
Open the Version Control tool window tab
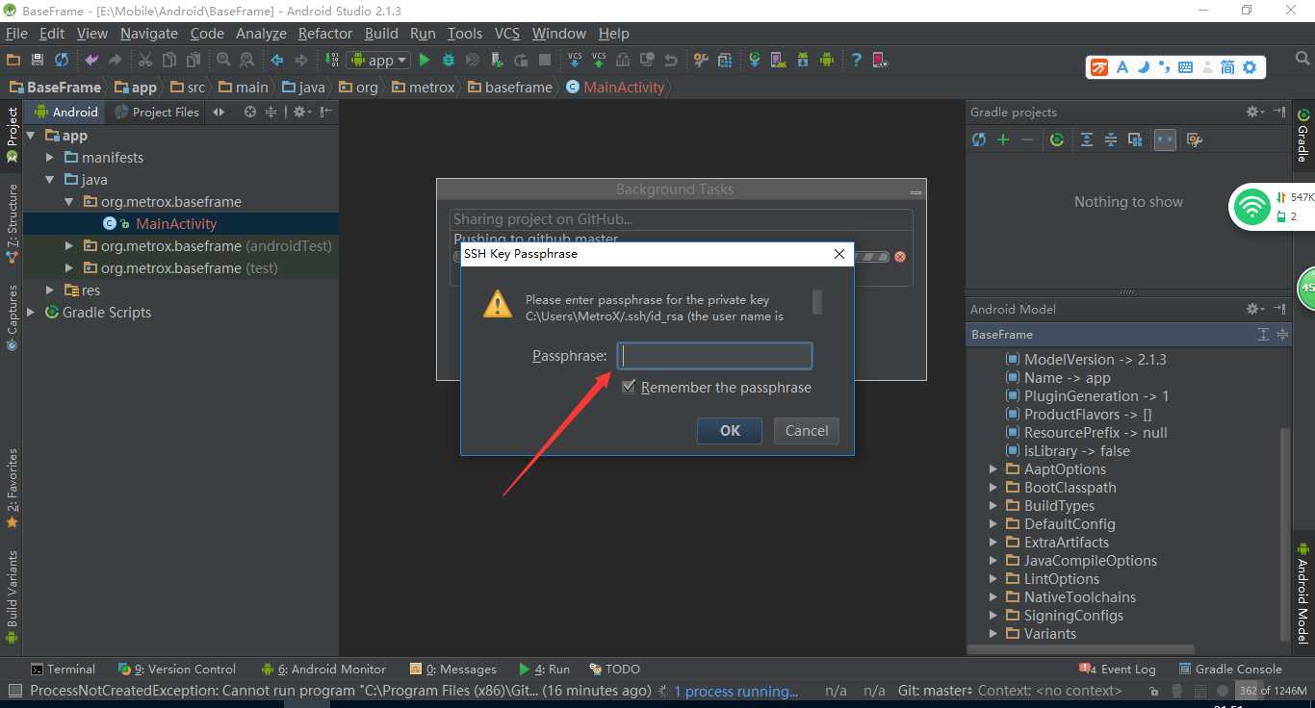tap(177, 669)
